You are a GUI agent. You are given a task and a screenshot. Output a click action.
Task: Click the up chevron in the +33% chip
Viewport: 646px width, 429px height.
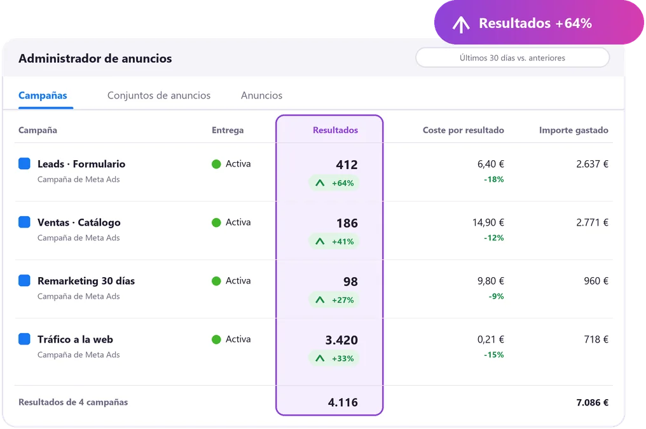320,358
